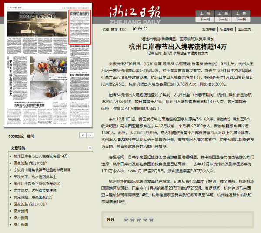Click highlighted red-boxed article on page thumbnail
261x233 pixels.
click(x=80, y=27)
